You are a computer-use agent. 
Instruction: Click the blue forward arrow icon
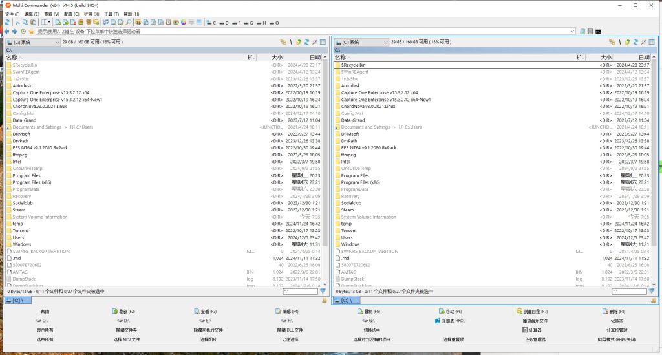coord(15,31)
